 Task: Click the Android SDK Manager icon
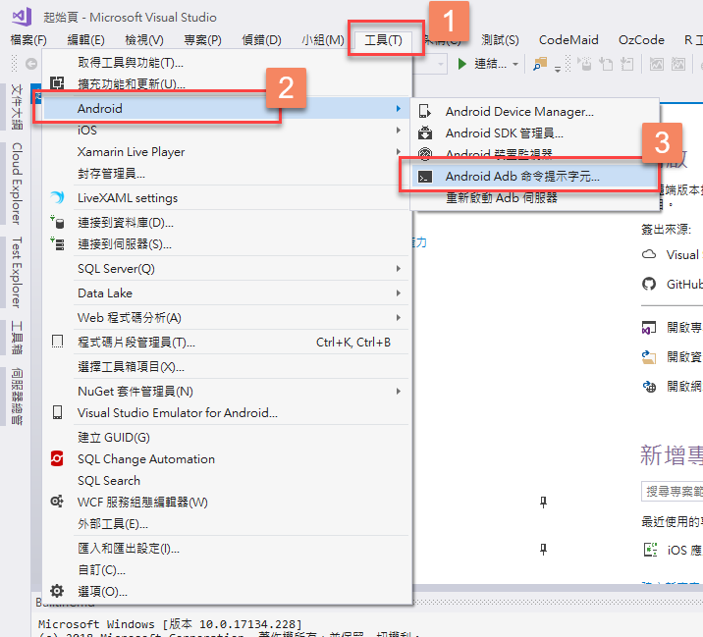point(424,133)
